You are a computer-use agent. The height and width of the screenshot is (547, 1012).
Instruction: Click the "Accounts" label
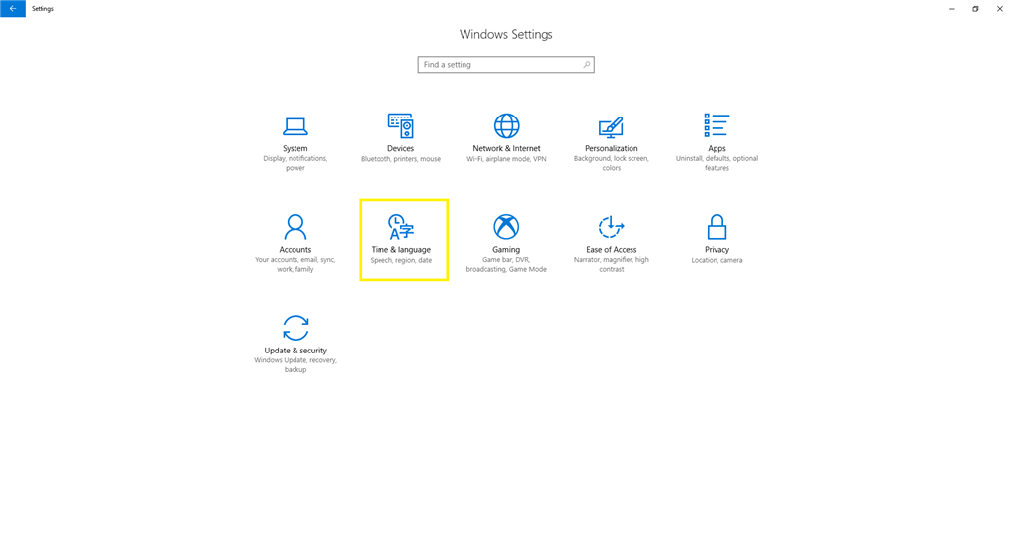[295, 250]
